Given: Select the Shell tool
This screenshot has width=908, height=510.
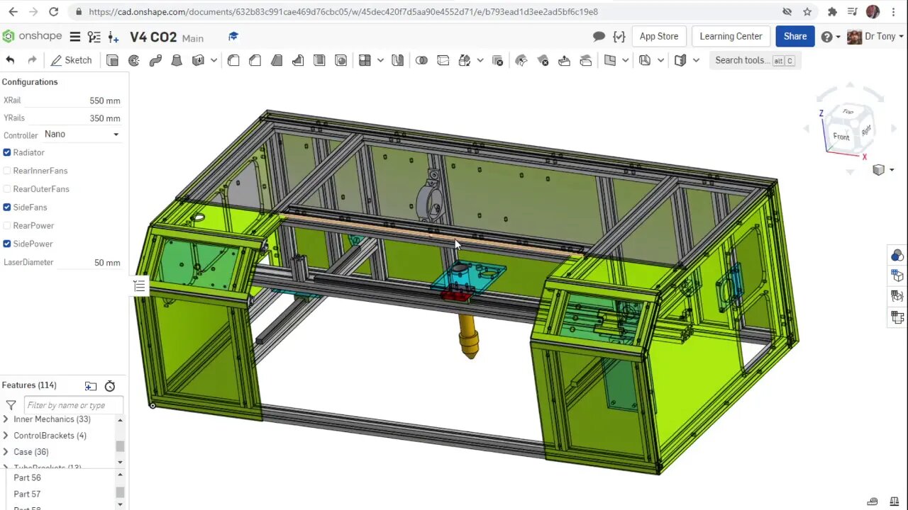Looking at the screenshot, I should (x=319, y=60).
